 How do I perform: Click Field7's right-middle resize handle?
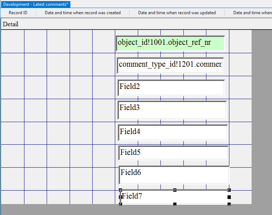point(229,197)
